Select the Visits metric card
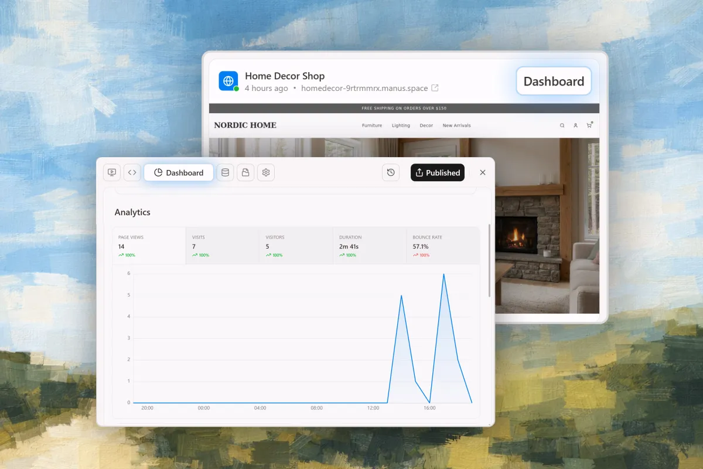This screenshot has width=703, height=469. pos(223,246)
